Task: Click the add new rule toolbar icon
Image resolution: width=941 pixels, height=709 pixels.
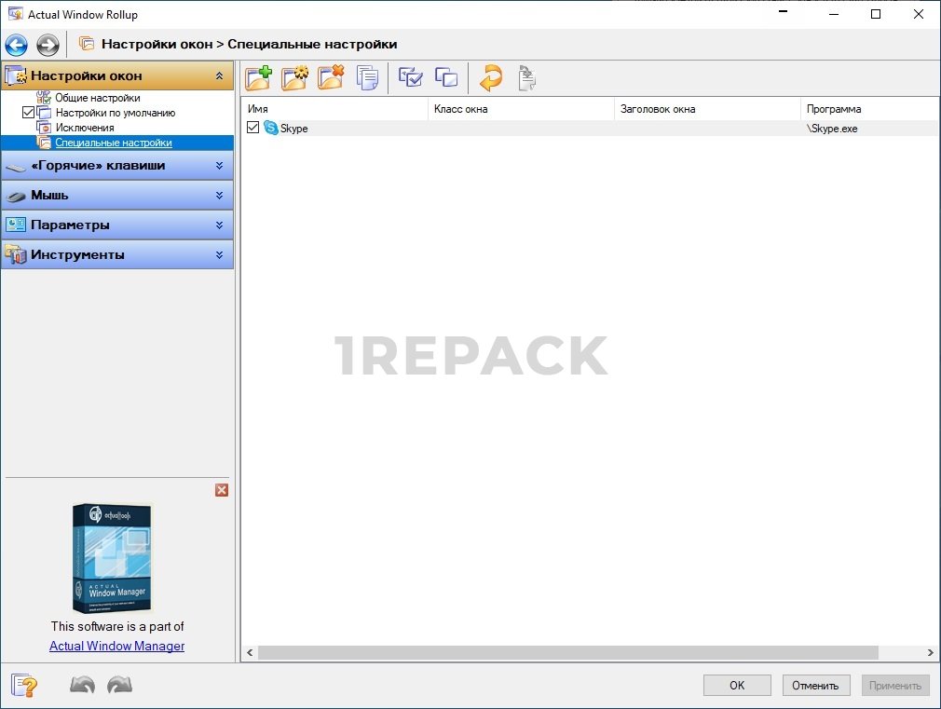Action: (x=258, y=78)
